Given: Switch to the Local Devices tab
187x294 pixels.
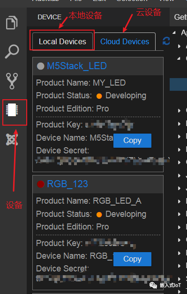Looking at the screenshot, I should [62, 41].
